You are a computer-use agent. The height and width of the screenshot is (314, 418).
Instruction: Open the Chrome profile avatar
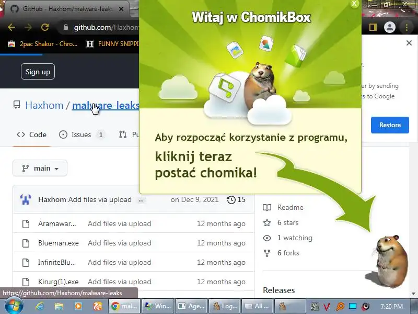click(x=389, y=27)
